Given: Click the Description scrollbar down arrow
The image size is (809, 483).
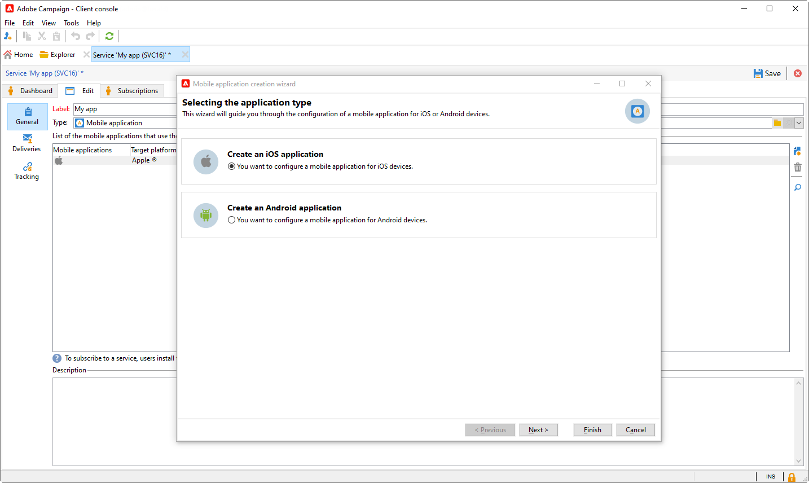Looking at the screenshot, I should click(x=798, y=461).
